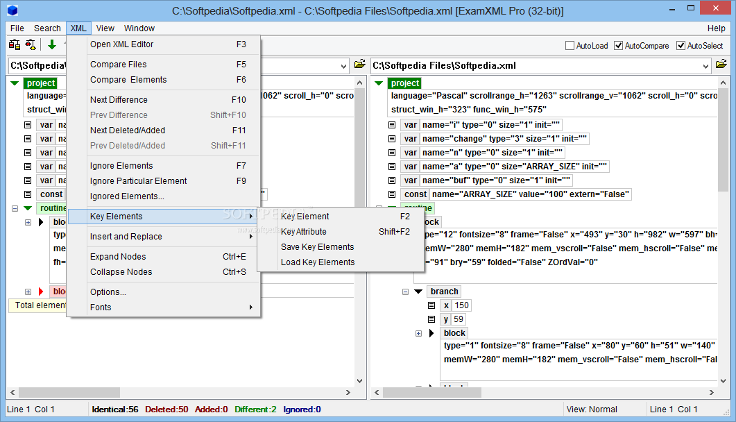736x422 pixels.
Task: Expand the left red deleted block plus box
Action: pyautogui.click(x=28, y=292)
